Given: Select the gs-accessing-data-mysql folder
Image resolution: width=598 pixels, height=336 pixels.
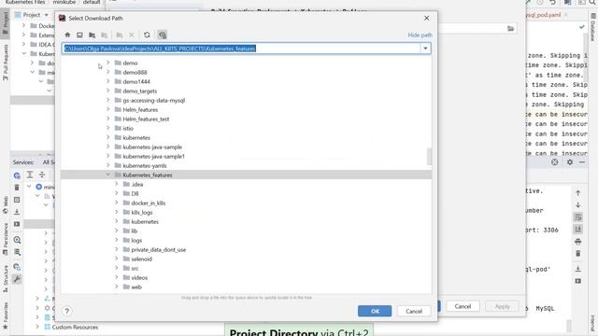Looking at the screenshot, I should pyautogui.click(x=153, y=100).
